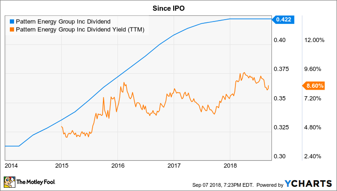Click 'The Motley Fool' logo text

(x=36, y=182)
